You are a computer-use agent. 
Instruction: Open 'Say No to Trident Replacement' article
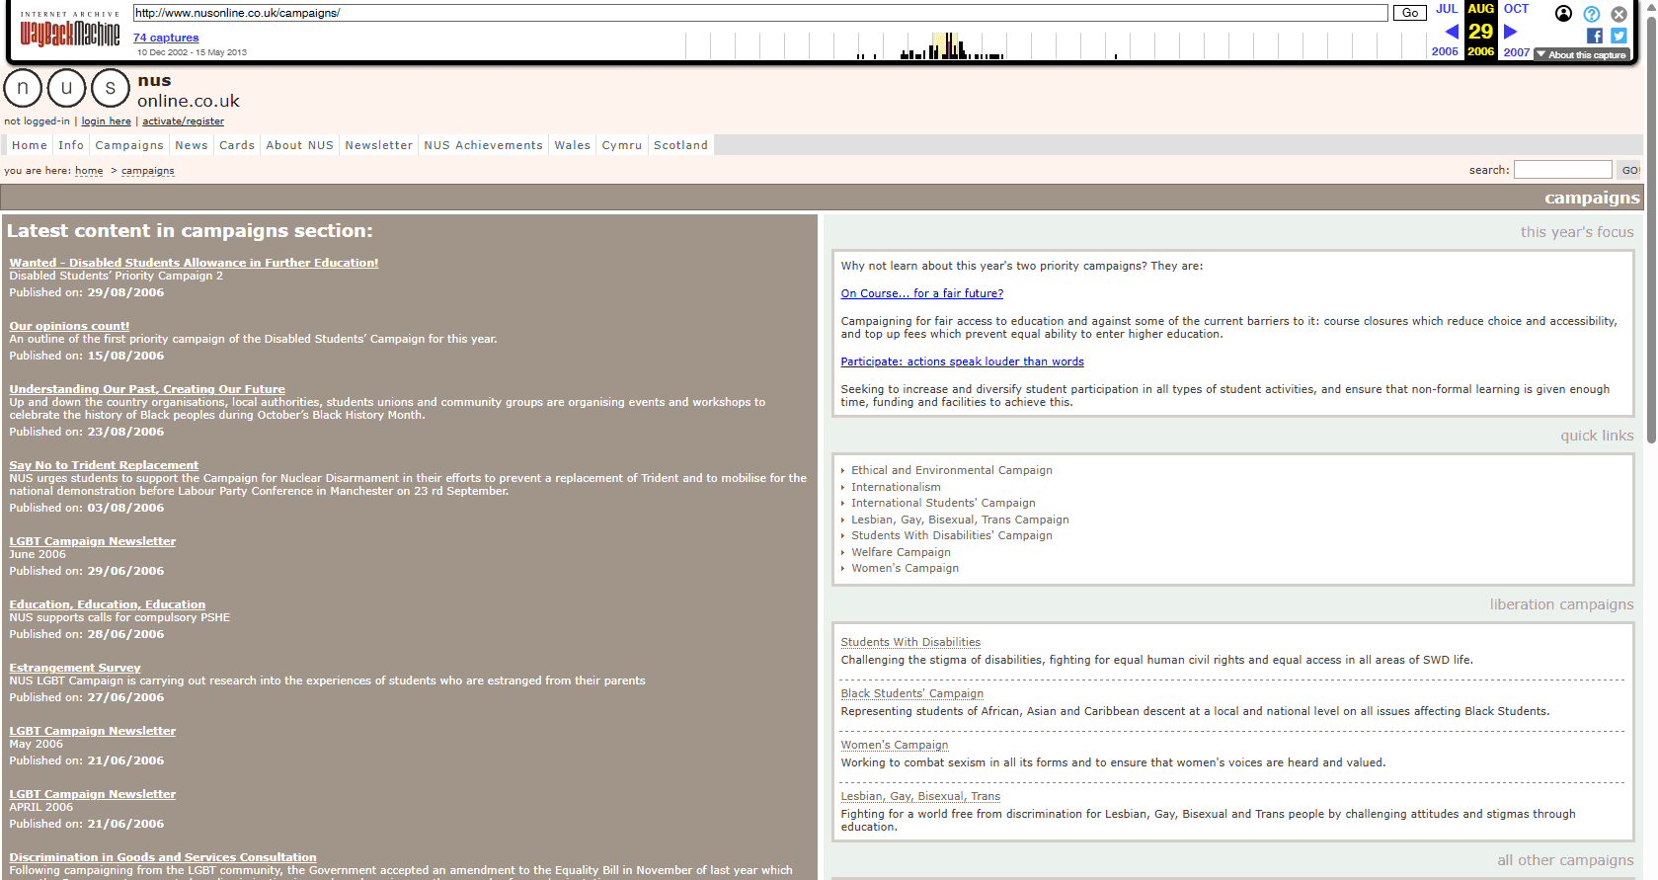(x=104, y=465)
